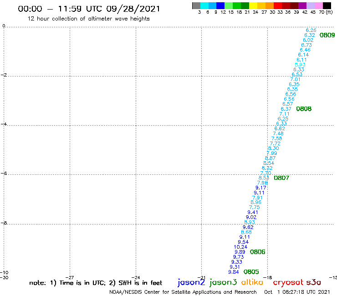Image resolution: width=337 pixels, height=296 pixels.
Task: Click the wave height value 9.31
Action: (235, 267)
